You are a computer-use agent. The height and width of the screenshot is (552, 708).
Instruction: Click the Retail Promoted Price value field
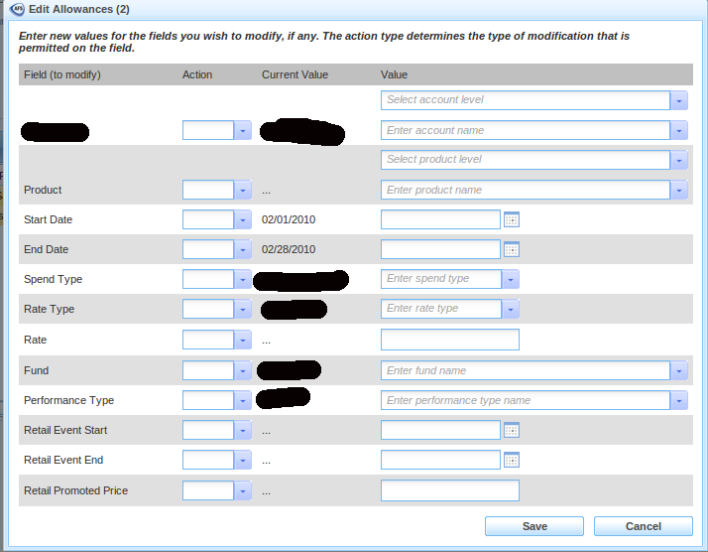(x=449, y=490)
